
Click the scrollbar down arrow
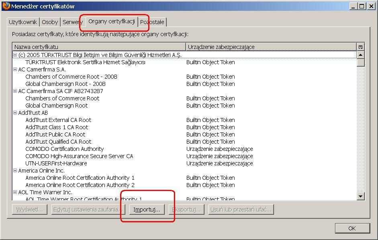[x=360, y=196]
